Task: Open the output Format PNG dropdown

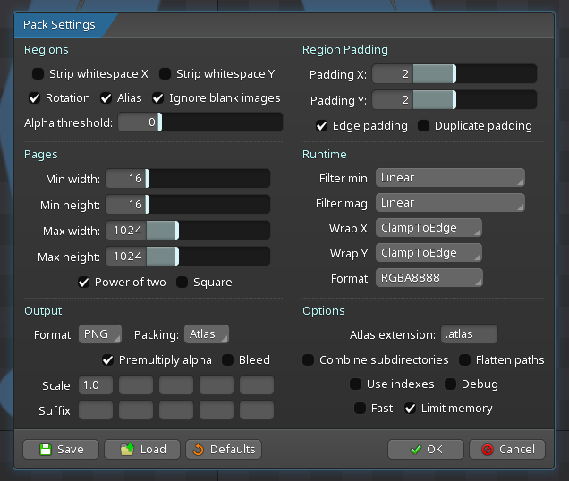Action: pos(98,334)
